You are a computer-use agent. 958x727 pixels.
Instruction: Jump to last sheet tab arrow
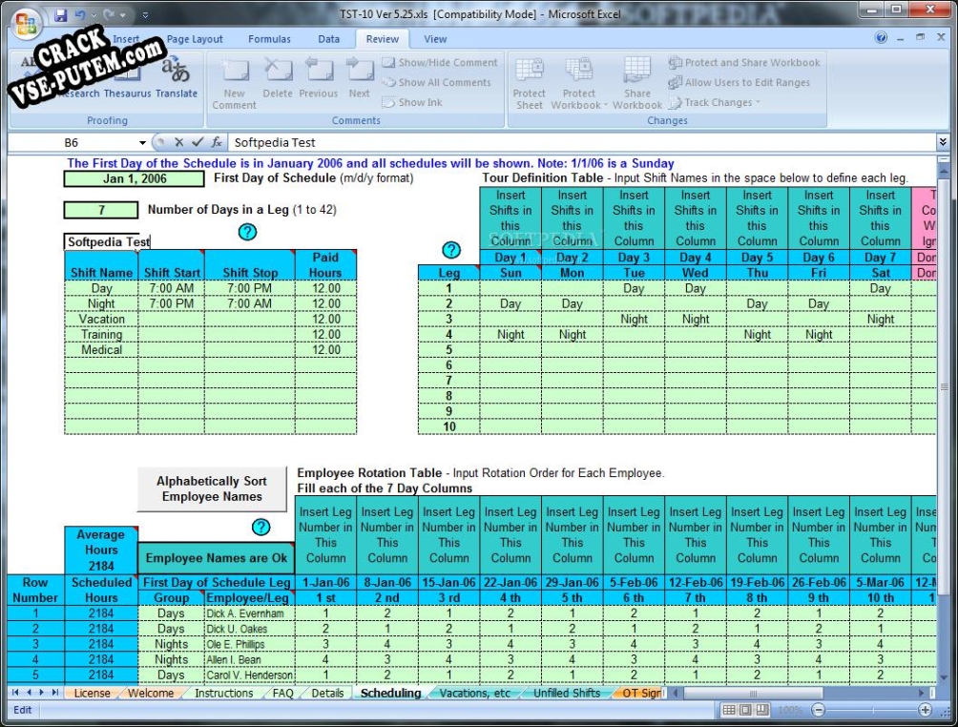point(55,693)
